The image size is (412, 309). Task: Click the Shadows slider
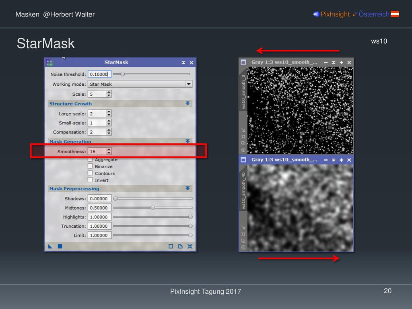point(152,198)
